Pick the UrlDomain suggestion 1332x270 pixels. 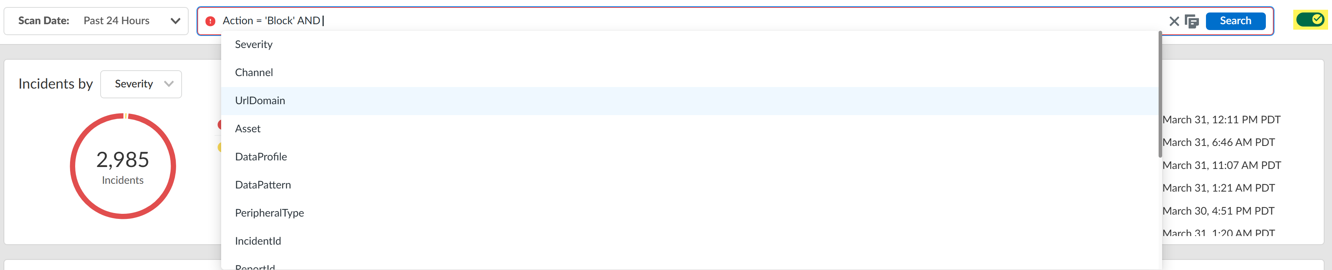click(x=260, y=101)
